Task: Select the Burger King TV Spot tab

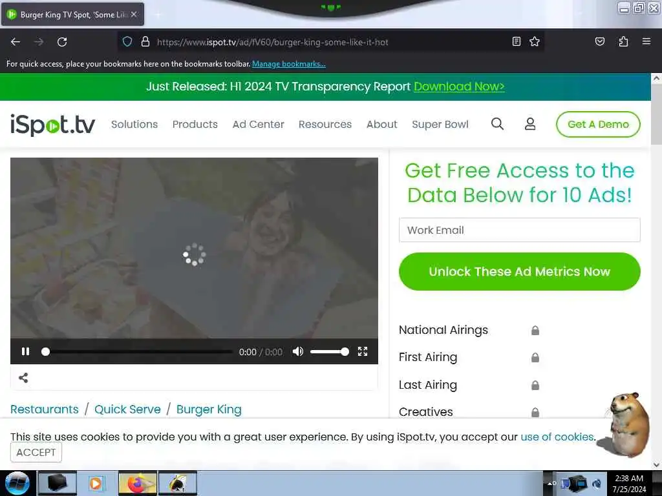Action: [72, 14]
